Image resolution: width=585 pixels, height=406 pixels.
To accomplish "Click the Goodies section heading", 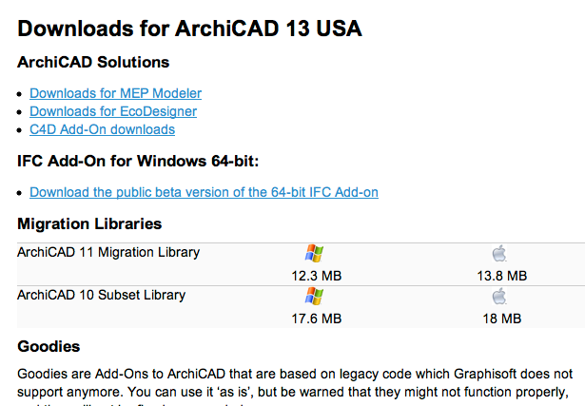I will pos(49,346).
